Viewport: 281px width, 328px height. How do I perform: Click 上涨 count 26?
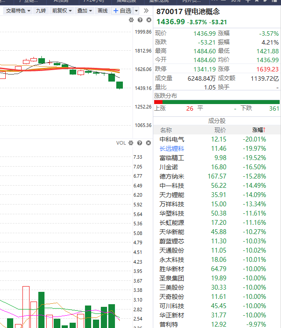pyautogui.click(x=190, y=108)
